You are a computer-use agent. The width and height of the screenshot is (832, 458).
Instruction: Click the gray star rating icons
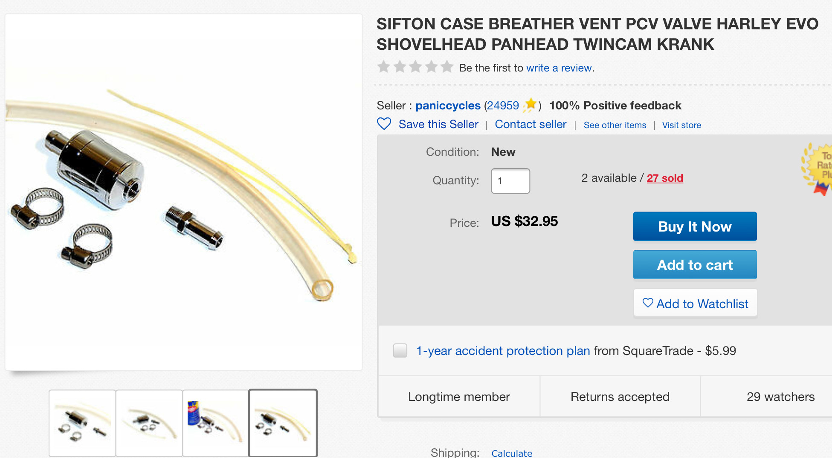pyautogui.click(x=415, y=67)
